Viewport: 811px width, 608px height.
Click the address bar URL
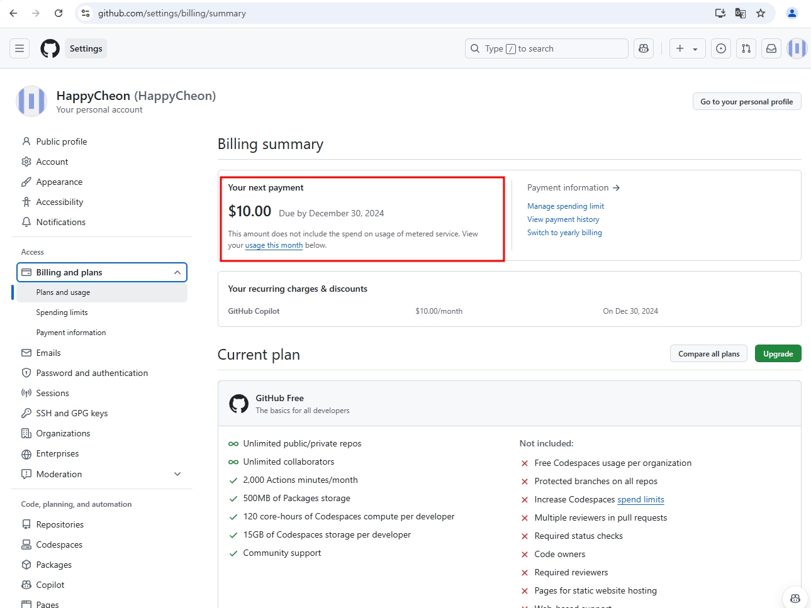[x=172, y=13]
